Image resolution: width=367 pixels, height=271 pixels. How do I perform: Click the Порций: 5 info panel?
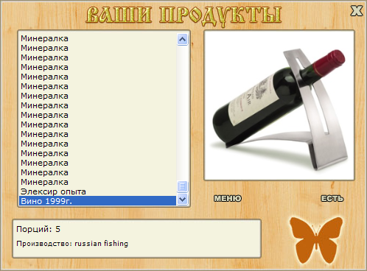tap(136, 239)
